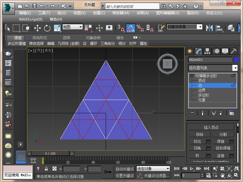
Task: Toggle spinner snap
Action: pos(150,28)
